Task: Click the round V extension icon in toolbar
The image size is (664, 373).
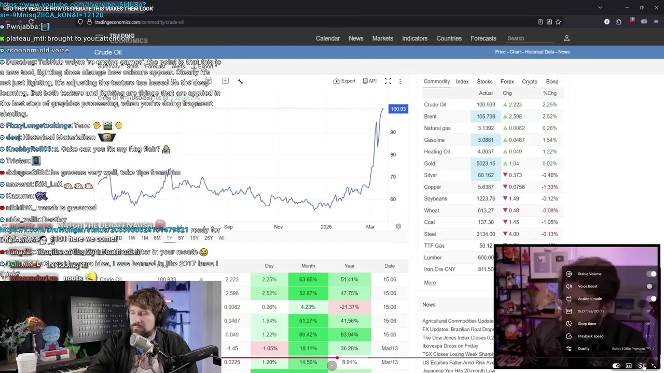Action: tap(607, 22)
